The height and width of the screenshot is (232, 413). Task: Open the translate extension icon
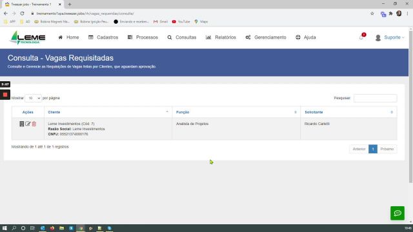tap(383, 14)
